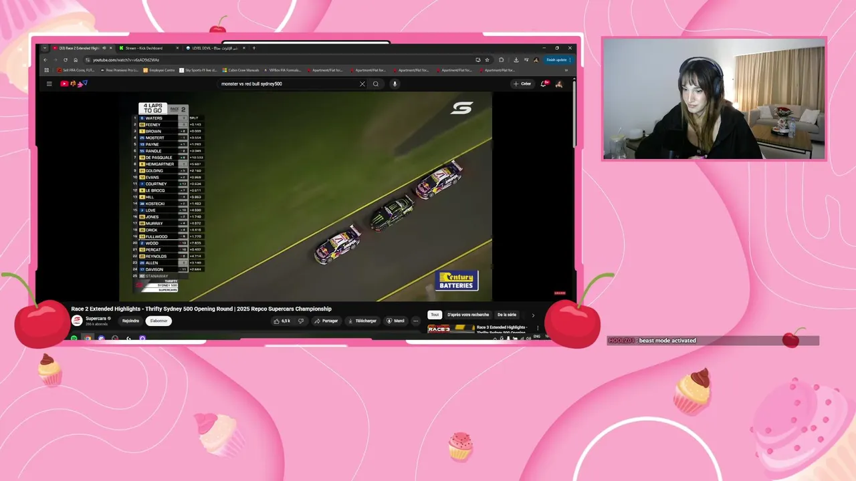Open Employee Centre bookmark
This screenshot has width=856, height=481.
coord(159,70)
